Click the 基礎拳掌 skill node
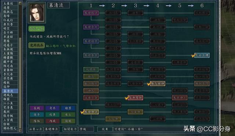The height and width of the screenshot is (136, 235). pyautogui.click(x=91, y=55)
